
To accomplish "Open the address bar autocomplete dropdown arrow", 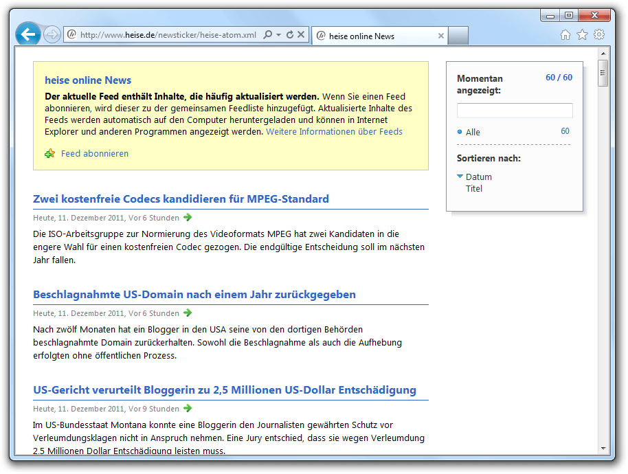I will [278, 35].
